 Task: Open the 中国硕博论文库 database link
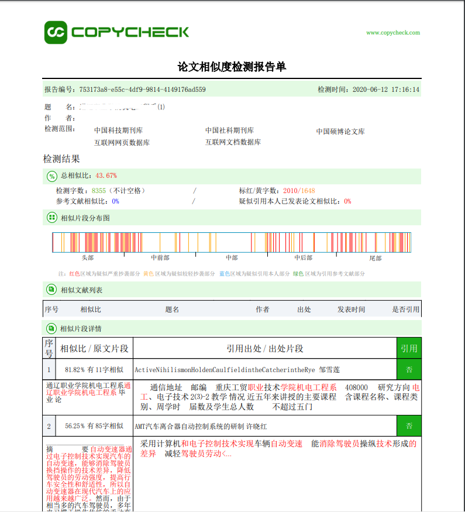[x=340, y=132]
